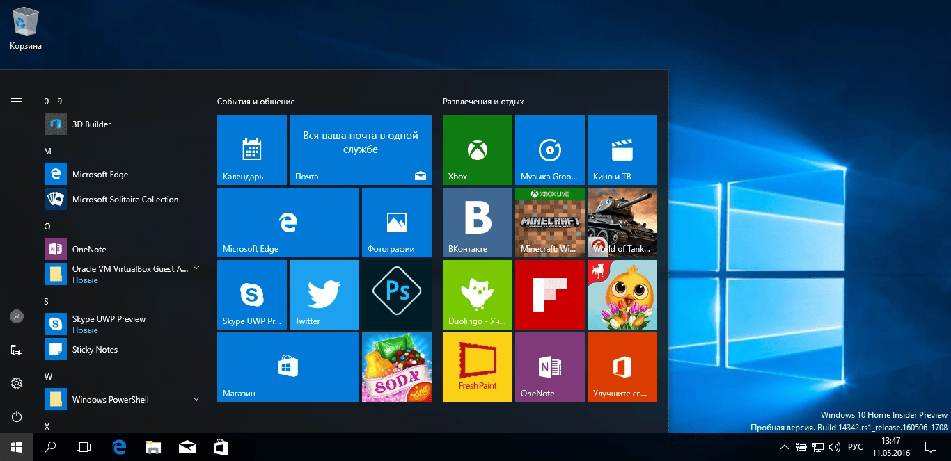Launch the Photoshop Express tile
The image size is (951, 461).
pyautogui.click(x=397, y=295)
